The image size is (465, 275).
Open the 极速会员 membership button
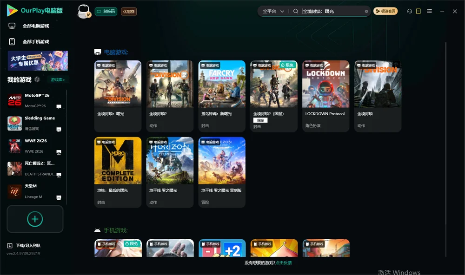(385, 11)
